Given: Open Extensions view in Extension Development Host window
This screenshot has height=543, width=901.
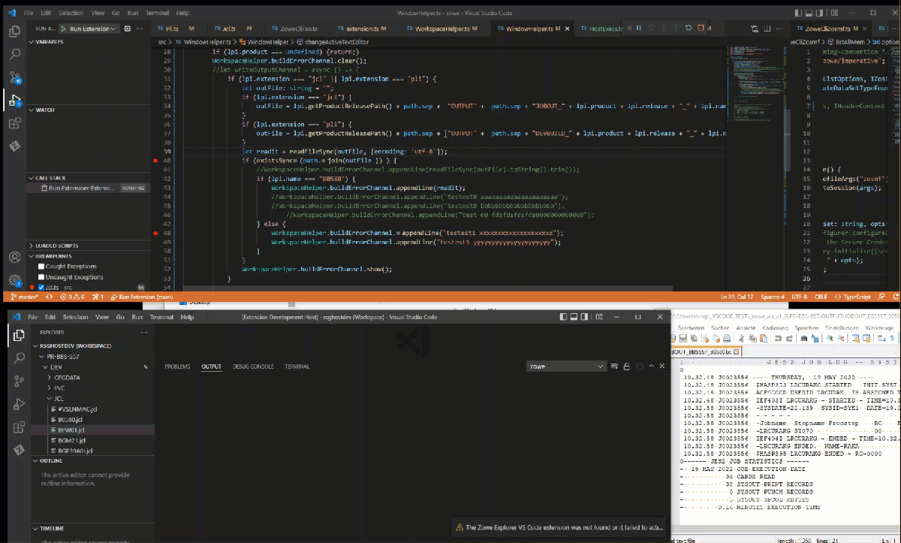Looking at the screenshot, I should (20, 427).
